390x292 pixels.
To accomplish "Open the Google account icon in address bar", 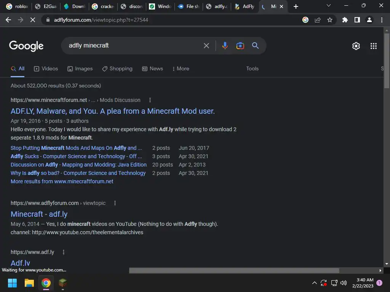I will [x=305, y=20].
